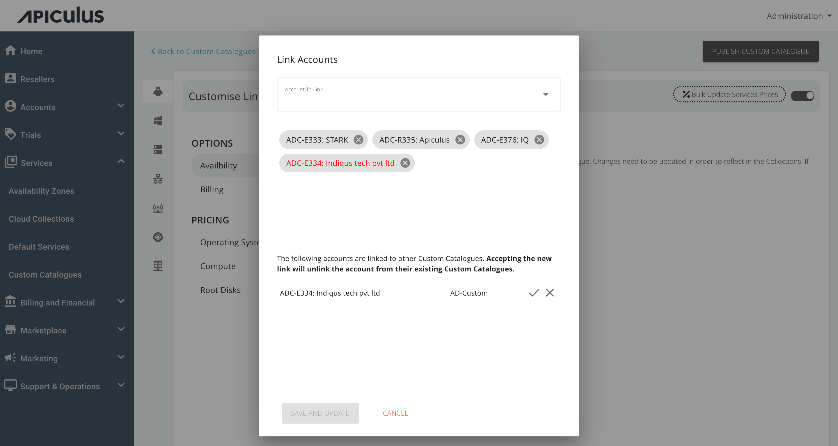Switch to the Billing tab

tap(212, 189)
